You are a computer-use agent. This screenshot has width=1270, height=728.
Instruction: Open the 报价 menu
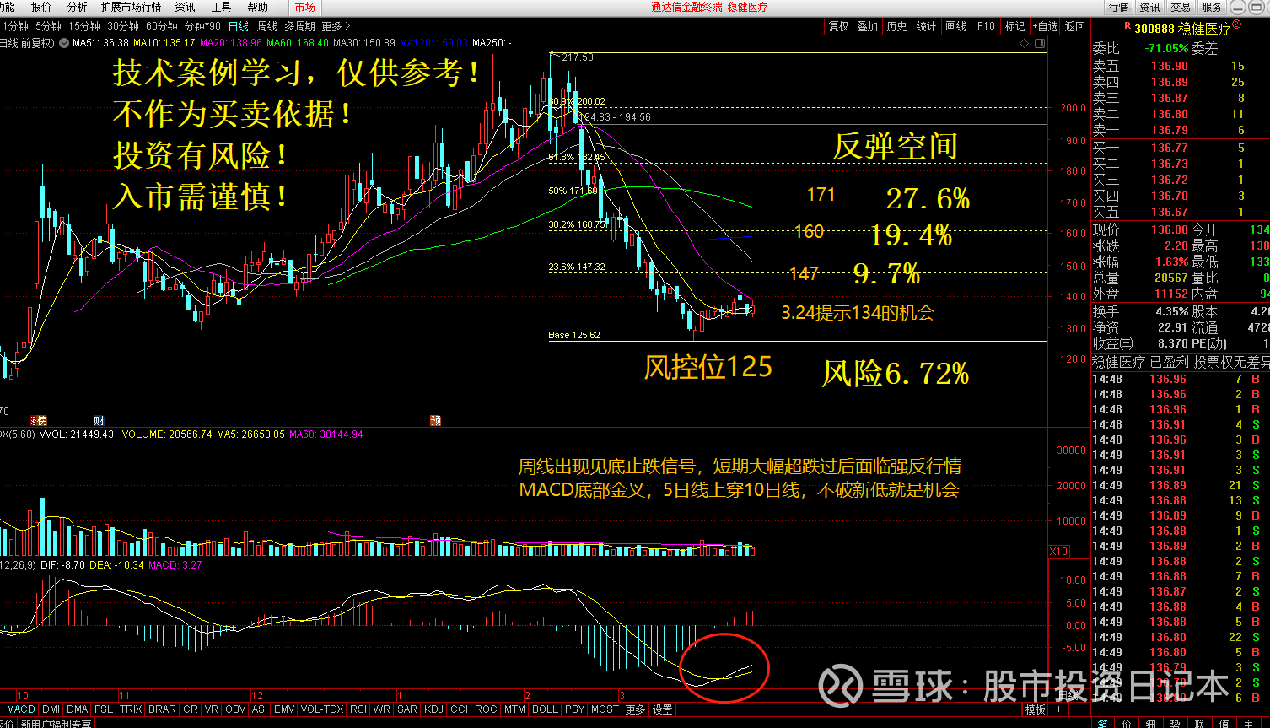(40, 7)
